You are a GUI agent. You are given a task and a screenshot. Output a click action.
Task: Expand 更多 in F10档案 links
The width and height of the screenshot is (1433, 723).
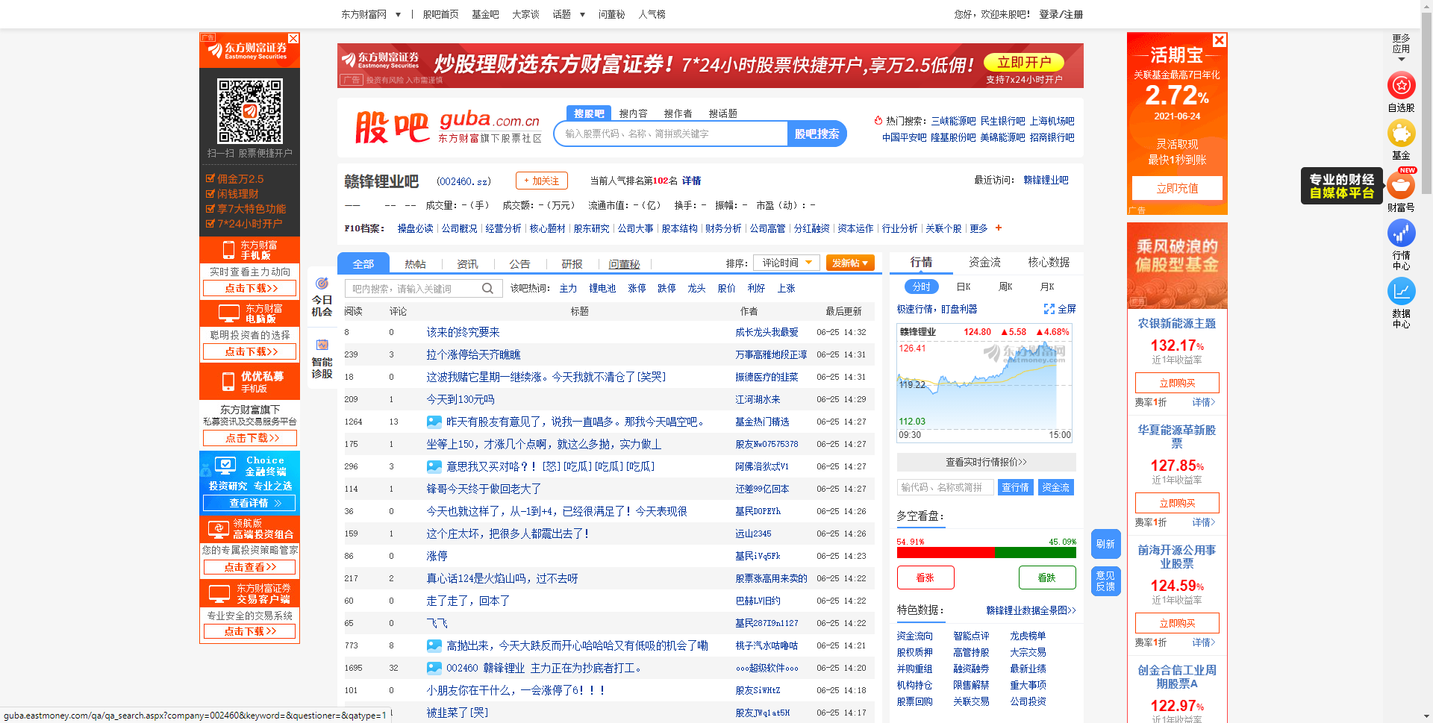point(978,228)
